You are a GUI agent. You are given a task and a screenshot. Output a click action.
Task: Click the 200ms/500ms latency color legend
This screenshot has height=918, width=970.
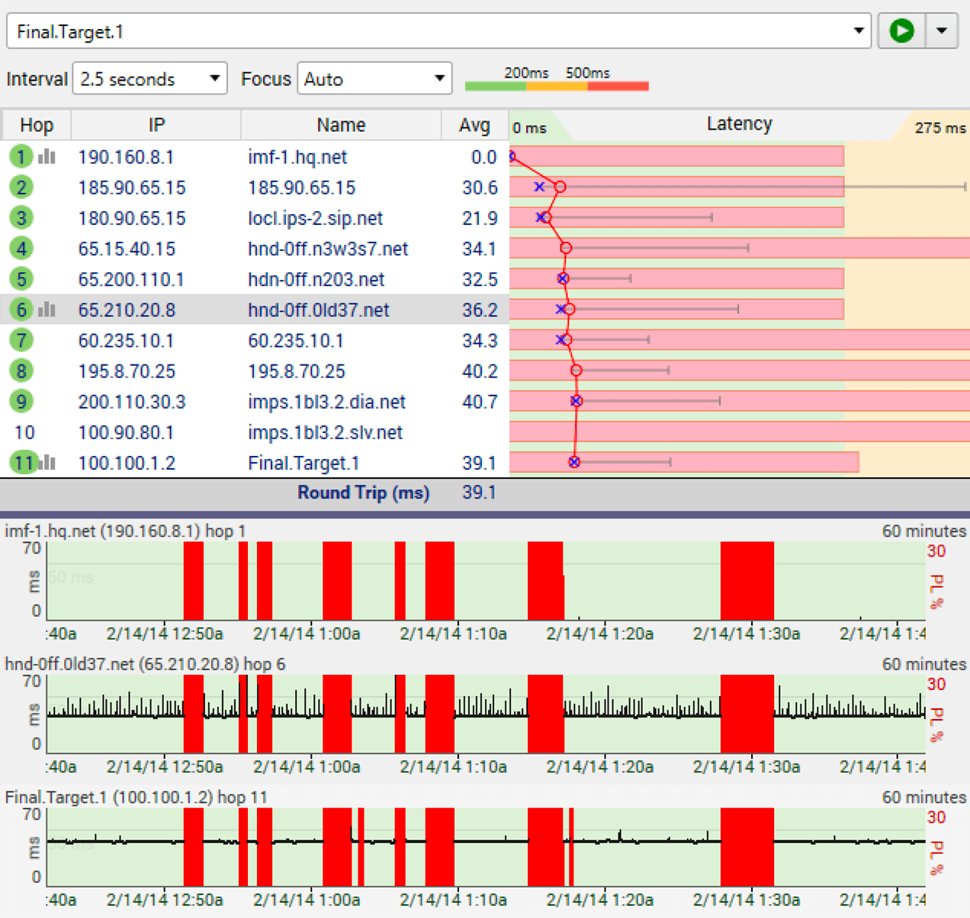tap(557, 86)
